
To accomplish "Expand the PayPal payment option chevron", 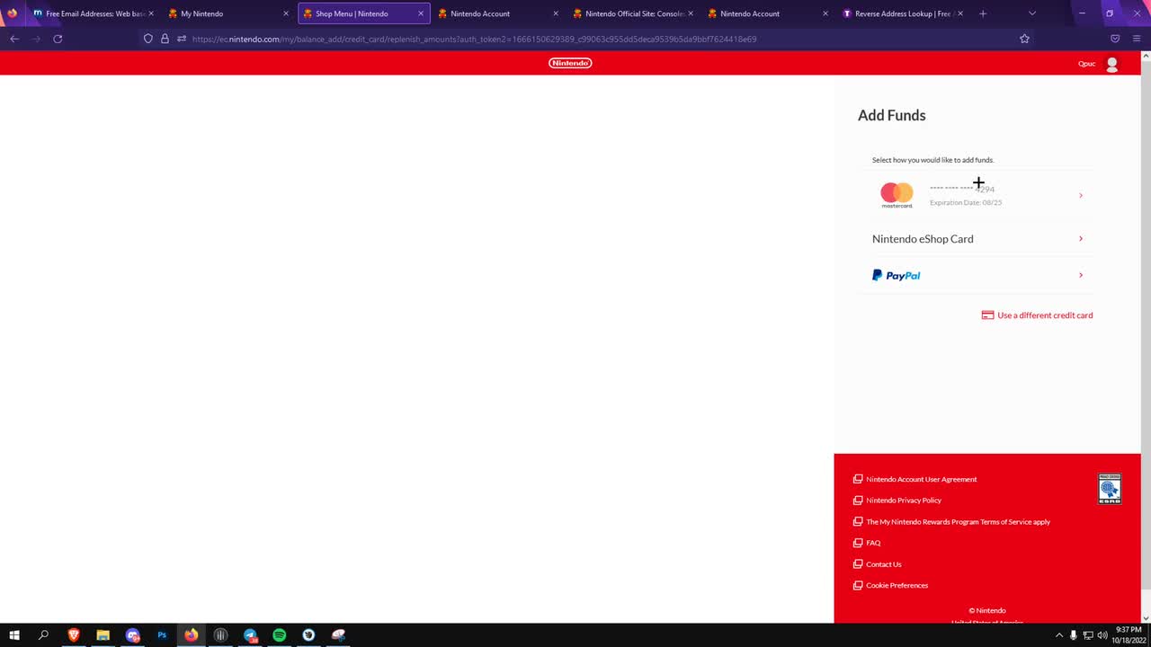I will point(1080,275).
